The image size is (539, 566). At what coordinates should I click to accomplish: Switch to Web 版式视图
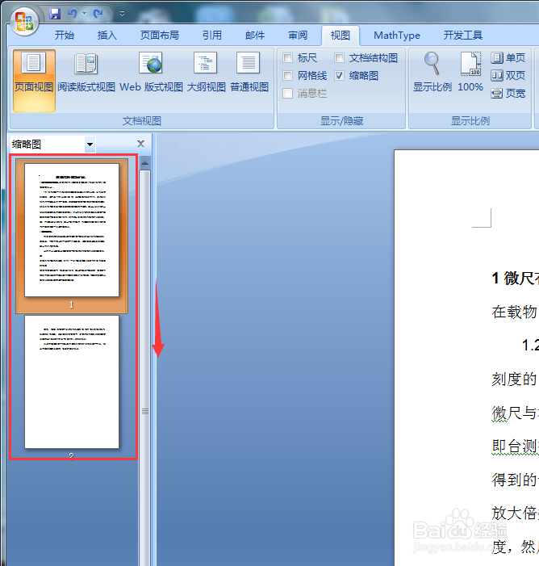[151, 73]
